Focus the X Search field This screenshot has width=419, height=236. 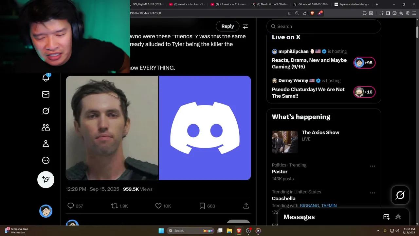[324, 26]
